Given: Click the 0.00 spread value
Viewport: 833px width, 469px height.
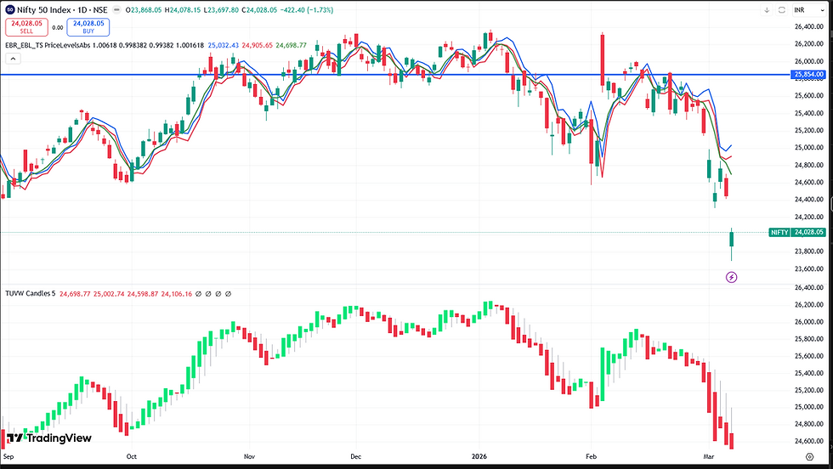Looking at the screenshot, I should (58, 28).
